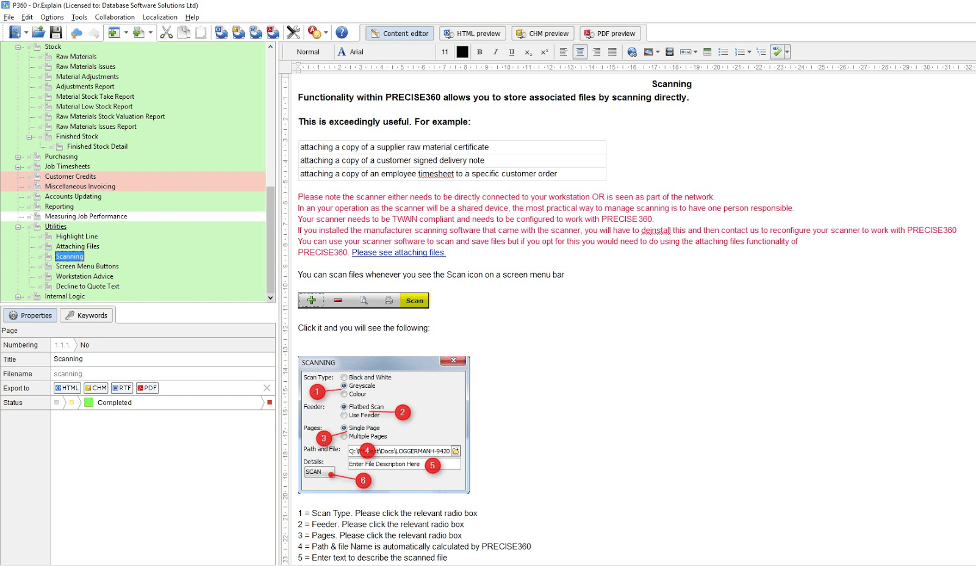Open project folder icon in main toolbar

pos(38,33)
